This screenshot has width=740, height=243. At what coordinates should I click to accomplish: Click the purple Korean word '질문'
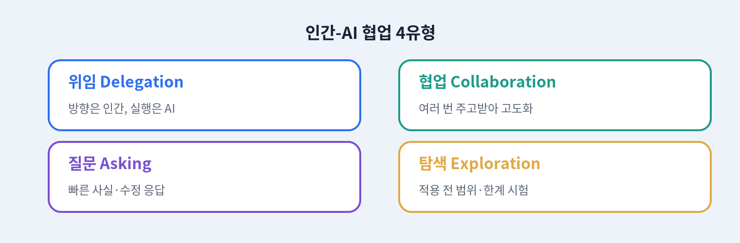click(82, 163)
